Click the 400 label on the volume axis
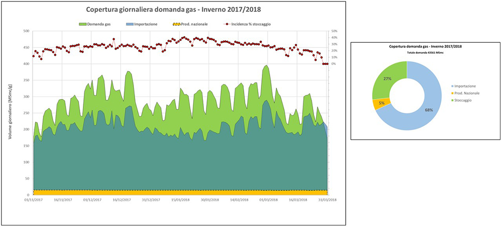The image size is (502, 227). (26, 64)
